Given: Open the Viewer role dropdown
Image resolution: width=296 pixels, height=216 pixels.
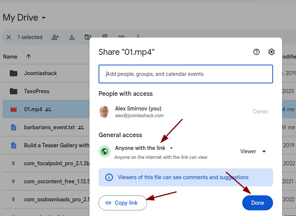Looking at the screenshot, I should pos(253,151).
